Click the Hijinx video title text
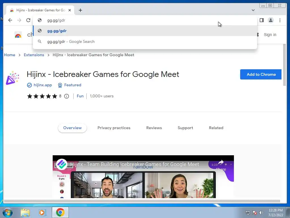This screenshot has height=218, width=290. [x=135, y=164]
